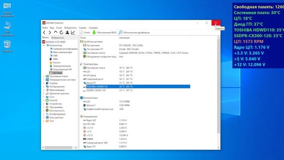284x160 pixels.
Task: Select the Диод ГП temperature row
Action: (137, 83)
